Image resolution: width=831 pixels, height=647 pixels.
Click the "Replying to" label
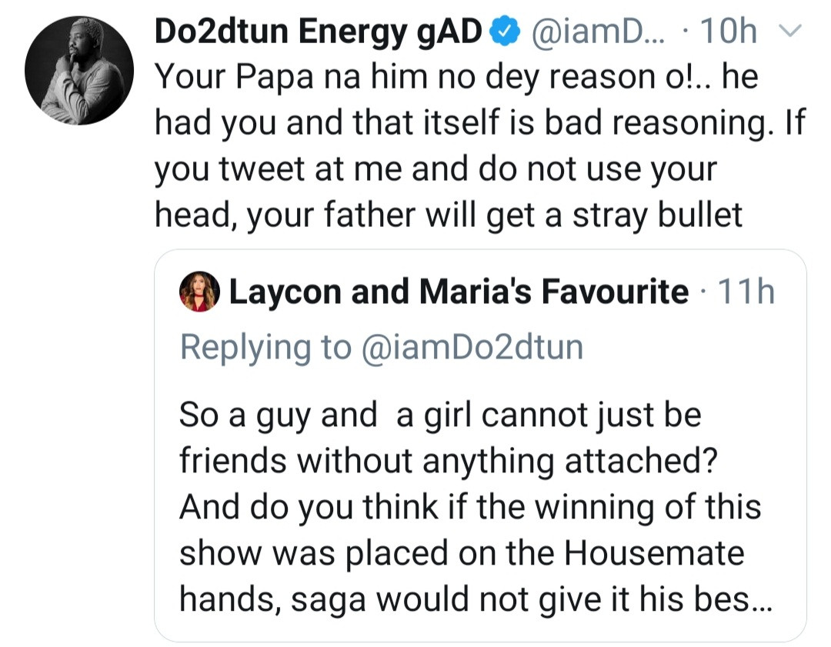tap(264, 347)
